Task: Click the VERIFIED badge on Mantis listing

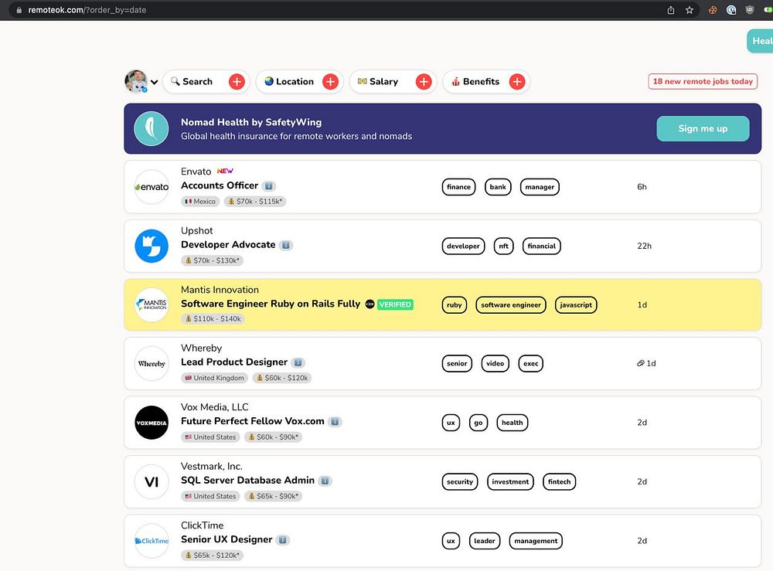Action: coord(395,304)
